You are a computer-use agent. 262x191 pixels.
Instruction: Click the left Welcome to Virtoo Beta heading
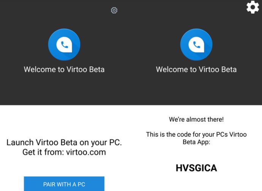(x=64, y=69)
